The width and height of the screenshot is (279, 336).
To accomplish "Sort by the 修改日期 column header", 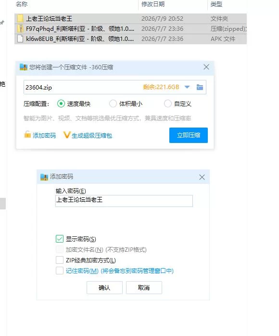I will tap(153, 4).
